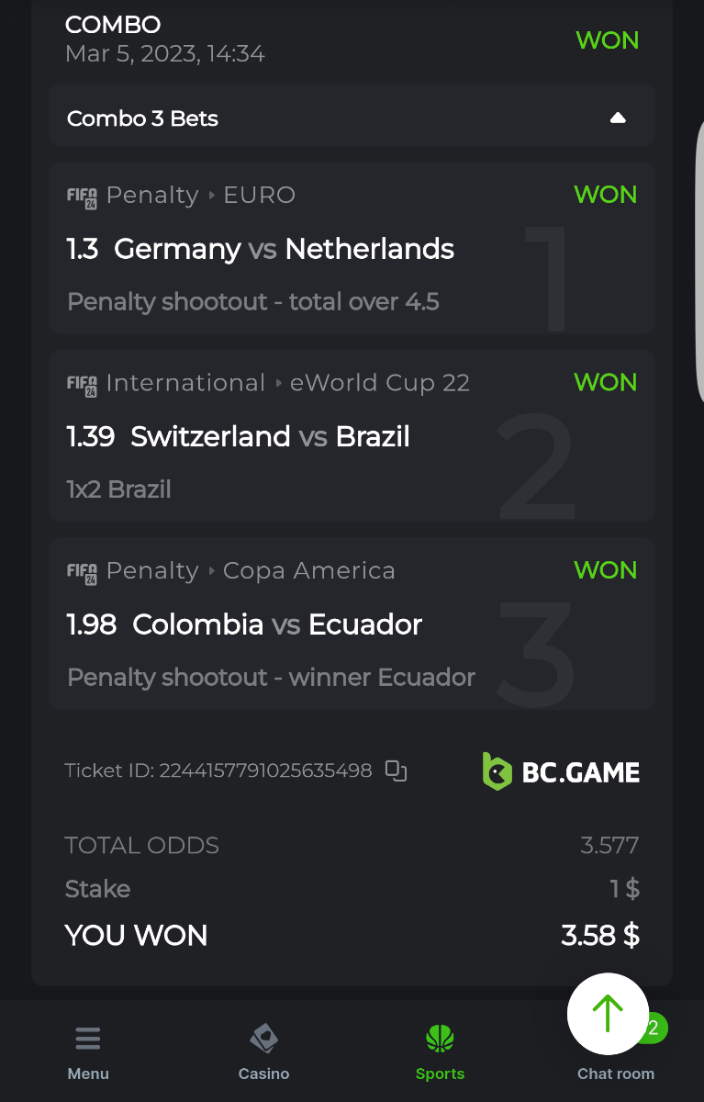
Task: Tap the eWorld Cup 22 breadcrumb
Action: click(x=379, y=383)
